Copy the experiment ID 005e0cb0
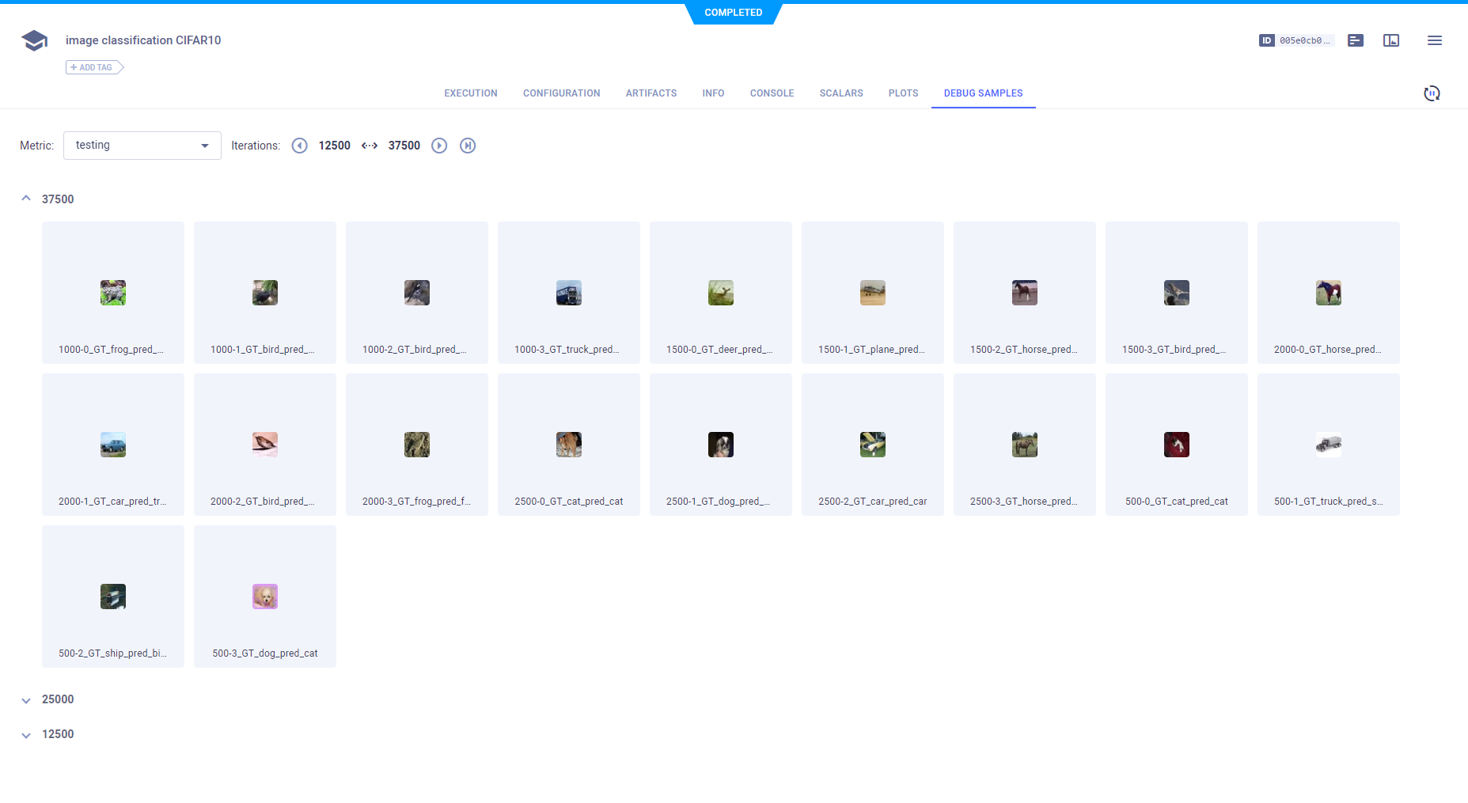 pyautogui.click(x=1295, y=40)
